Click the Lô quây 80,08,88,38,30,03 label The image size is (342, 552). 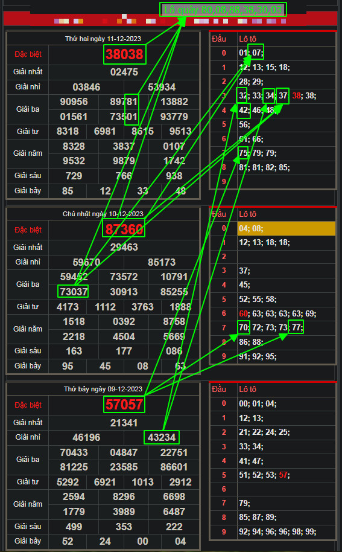[x=223, y=10]
